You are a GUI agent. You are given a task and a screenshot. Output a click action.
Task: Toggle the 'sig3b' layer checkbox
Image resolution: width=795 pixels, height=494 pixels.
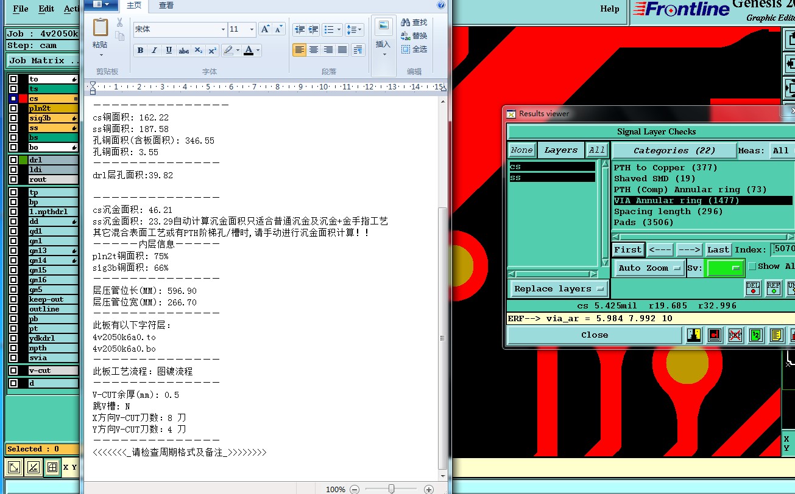tap(13, 118)
